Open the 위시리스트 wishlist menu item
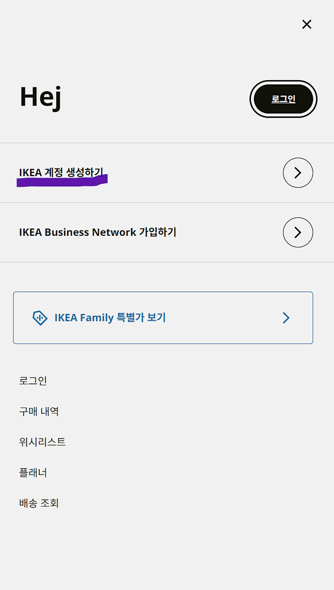 [x=42, y=442]
